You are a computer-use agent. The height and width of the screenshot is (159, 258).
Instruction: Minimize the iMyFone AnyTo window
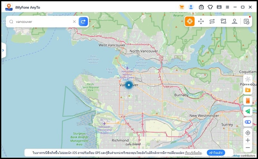coord(235,7)
